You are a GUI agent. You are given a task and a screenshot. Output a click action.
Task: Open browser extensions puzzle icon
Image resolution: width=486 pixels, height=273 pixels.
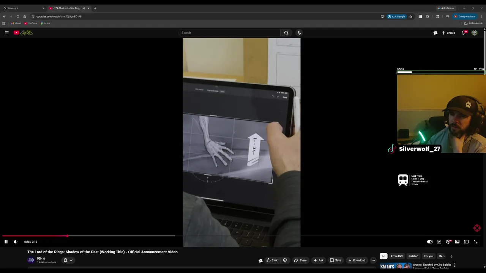427,16
